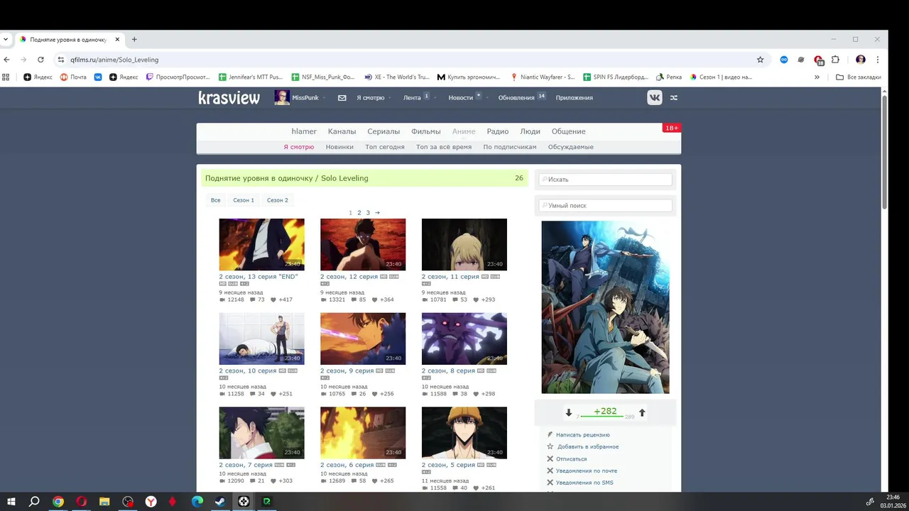Switch to По подписчикам sub-tab

pyautogui.click(x=510, y=147)
